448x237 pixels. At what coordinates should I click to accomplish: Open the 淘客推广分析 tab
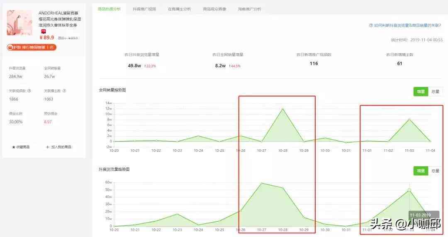[x=249, y=9]
